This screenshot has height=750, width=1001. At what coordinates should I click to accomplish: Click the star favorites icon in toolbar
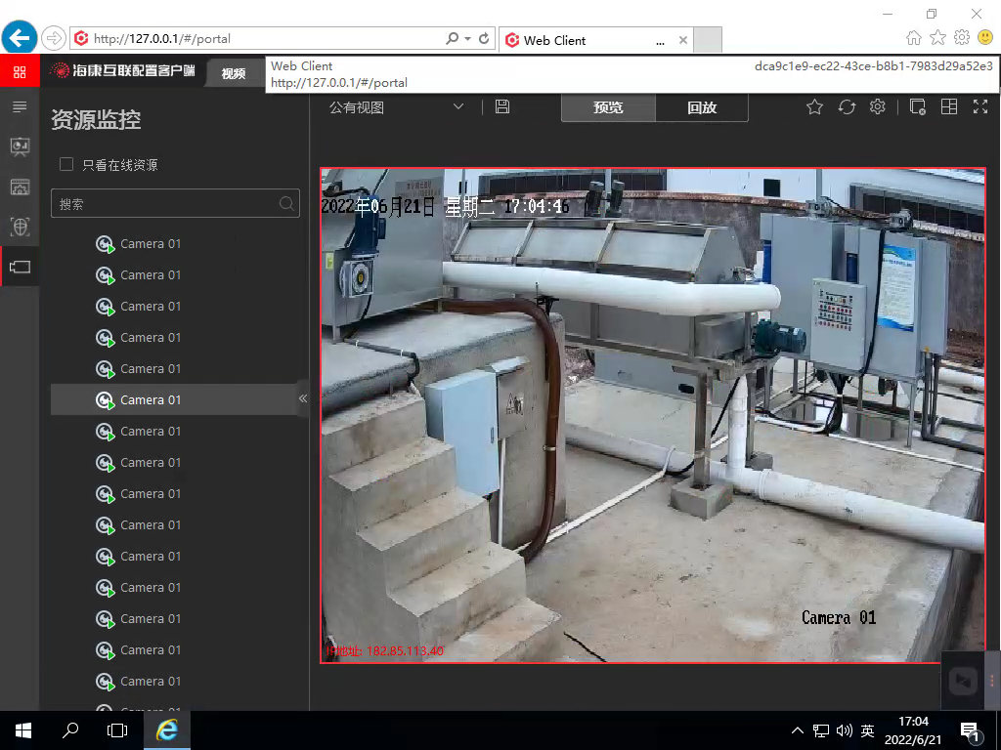[814, 107]
